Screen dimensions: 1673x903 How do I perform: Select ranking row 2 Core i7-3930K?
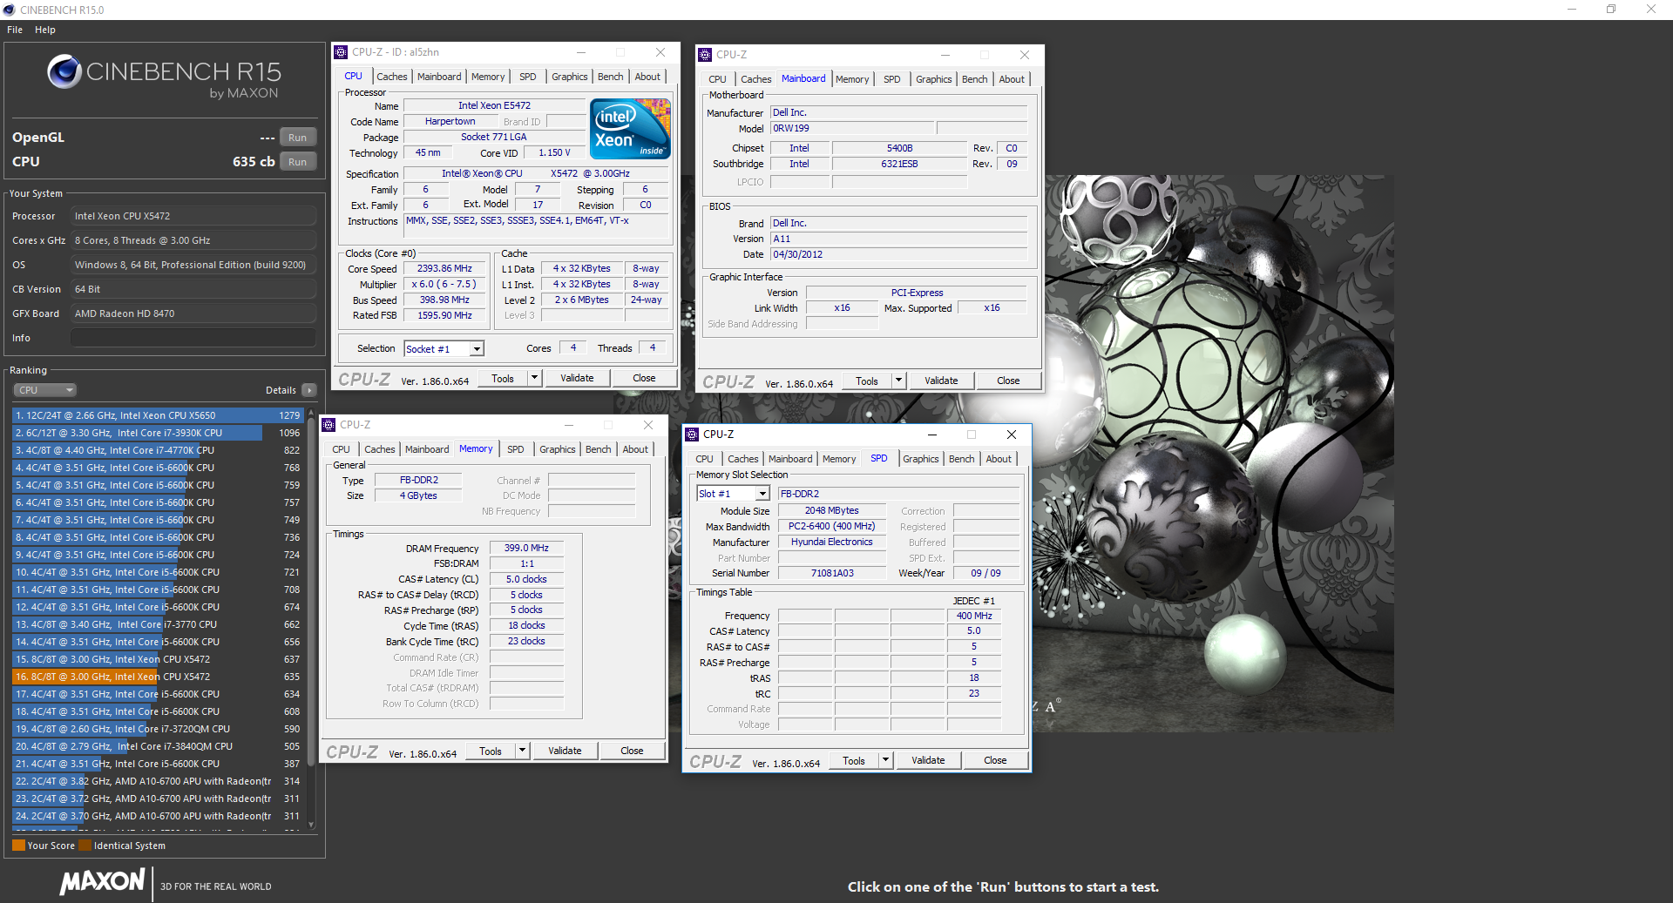158,433
